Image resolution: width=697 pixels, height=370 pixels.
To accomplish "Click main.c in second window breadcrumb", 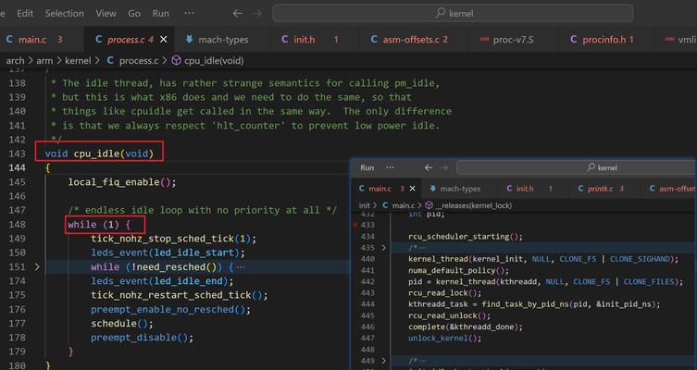I will pos(404,205).
